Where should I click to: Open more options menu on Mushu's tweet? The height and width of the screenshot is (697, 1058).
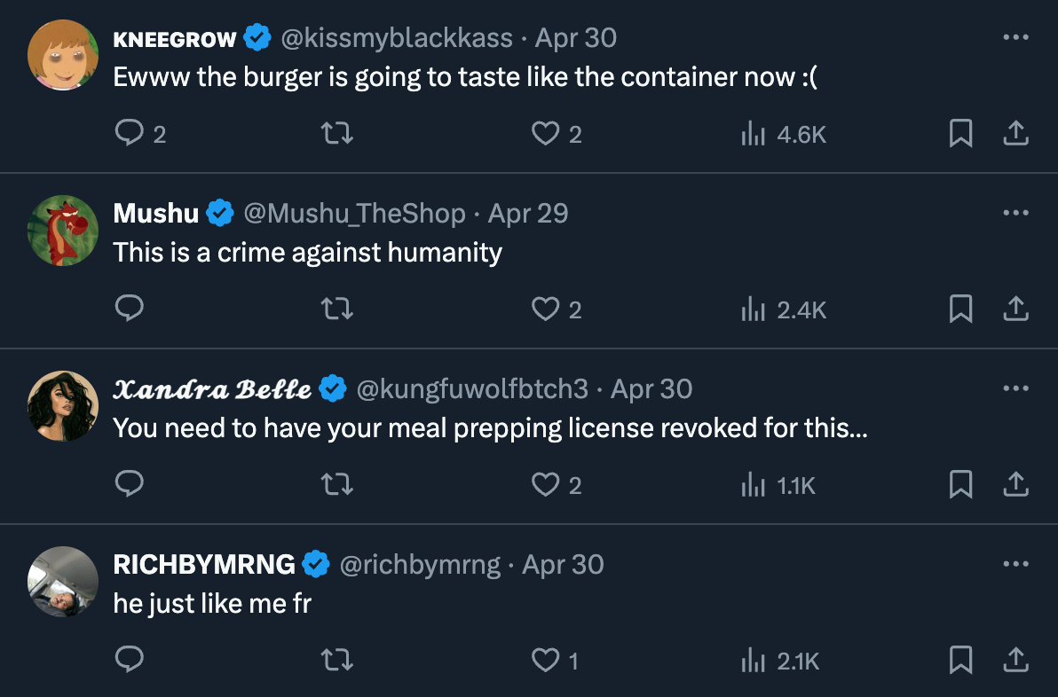(1015, 214)
